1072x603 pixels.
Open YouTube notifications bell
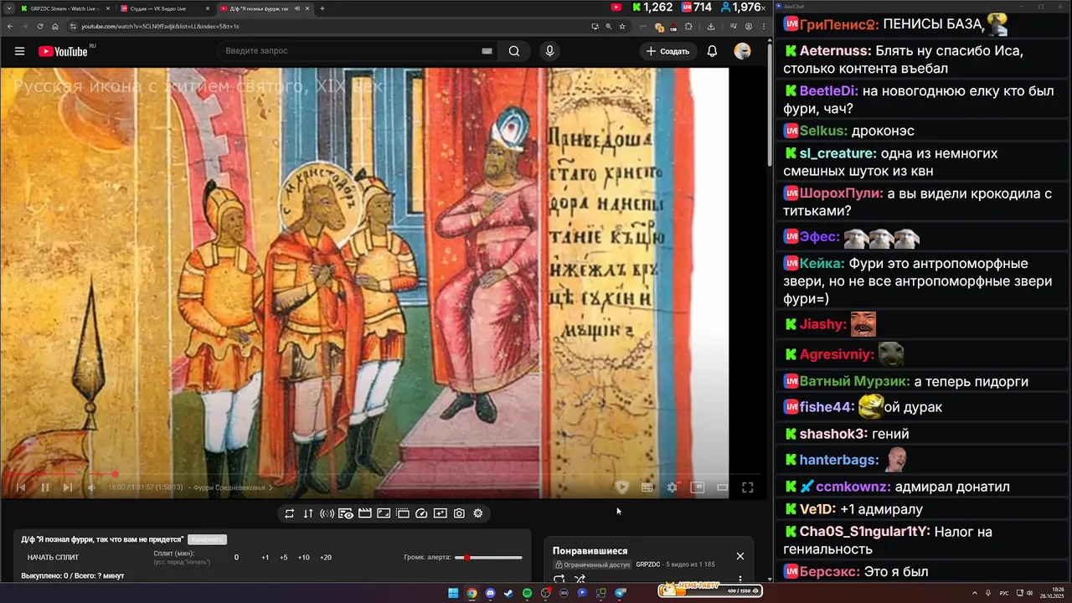point(712,51)
